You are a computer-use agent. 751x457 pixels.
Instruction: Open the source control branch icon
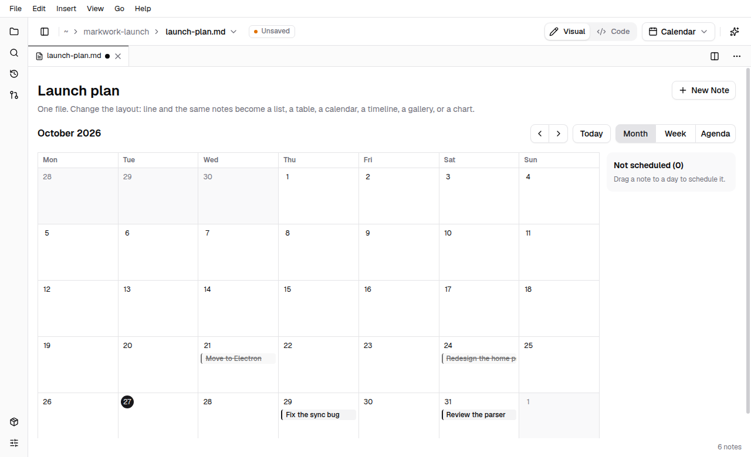[14, 95]
